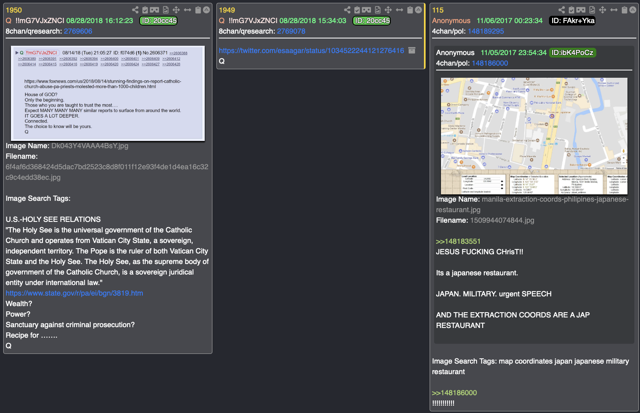Screen dimensions: 640x413
Task: Click the horizontal arrows icon on post 1950
Action: (x=187, y=10)
